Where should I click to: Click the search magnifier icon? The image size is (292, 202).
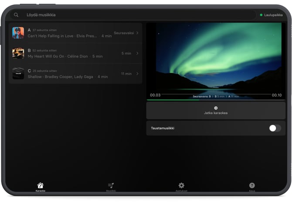point(16,15)
